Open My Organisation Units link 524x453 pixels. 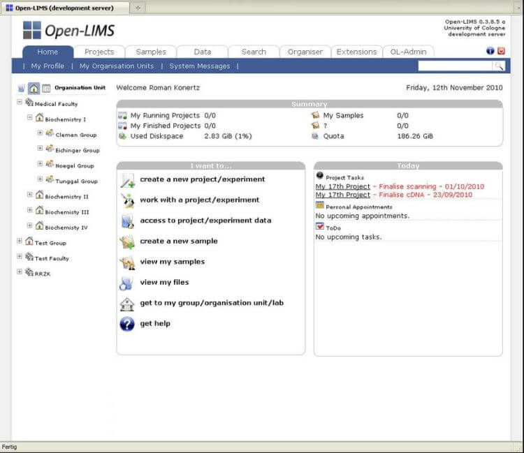point(117,66)
